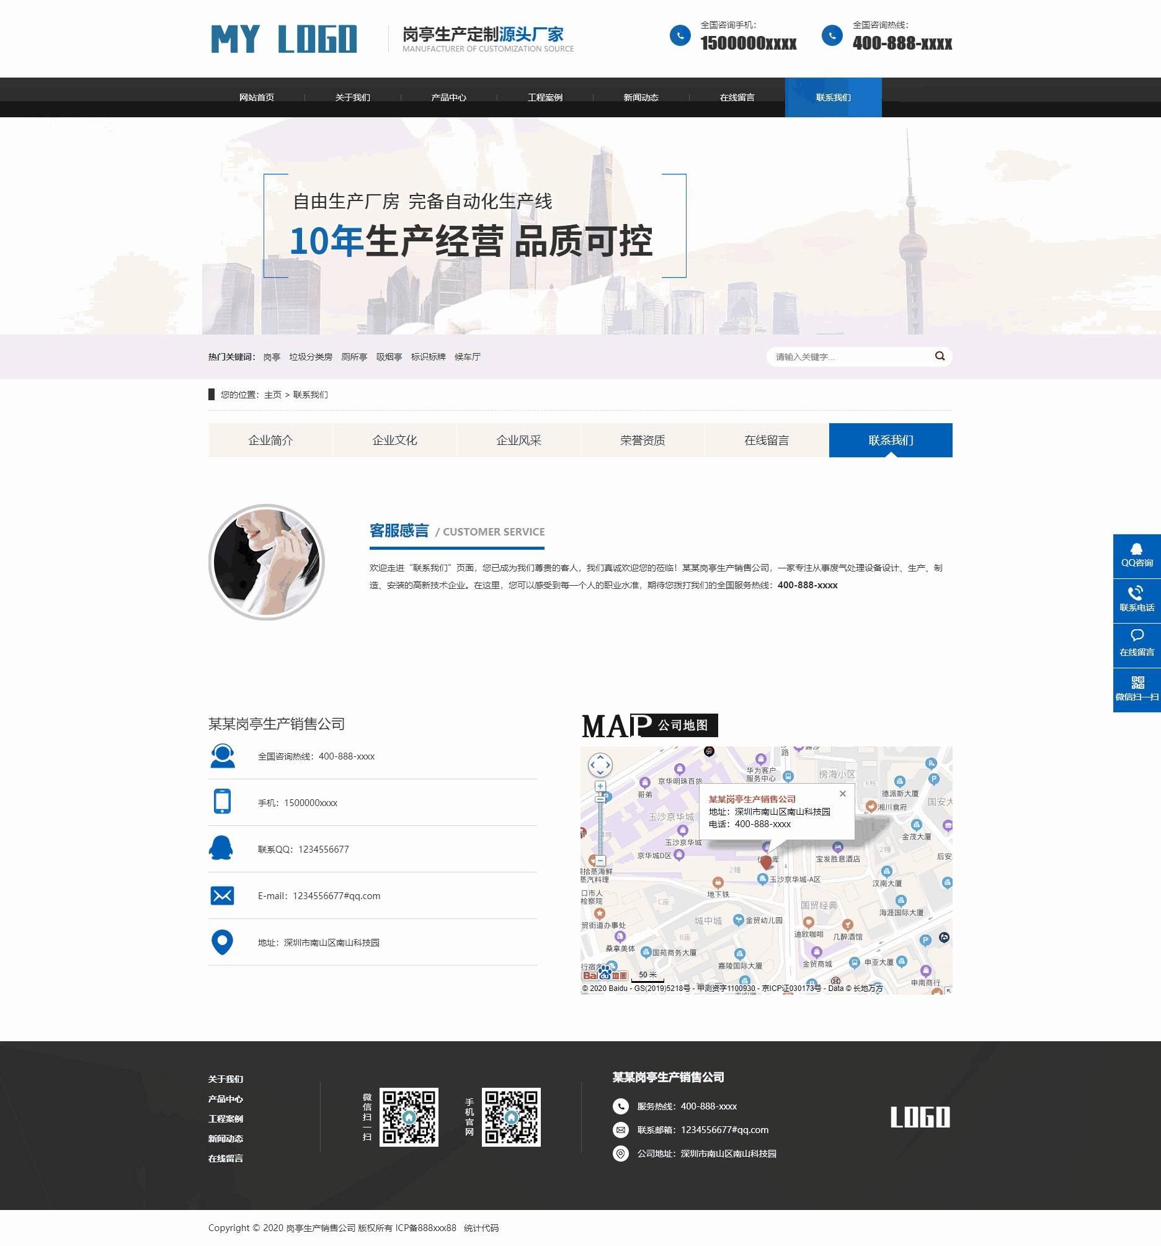Click the search magnifier icon
Image resolution: width=1161 pixels, height=1246 pixels.
[x=939, y=356]
